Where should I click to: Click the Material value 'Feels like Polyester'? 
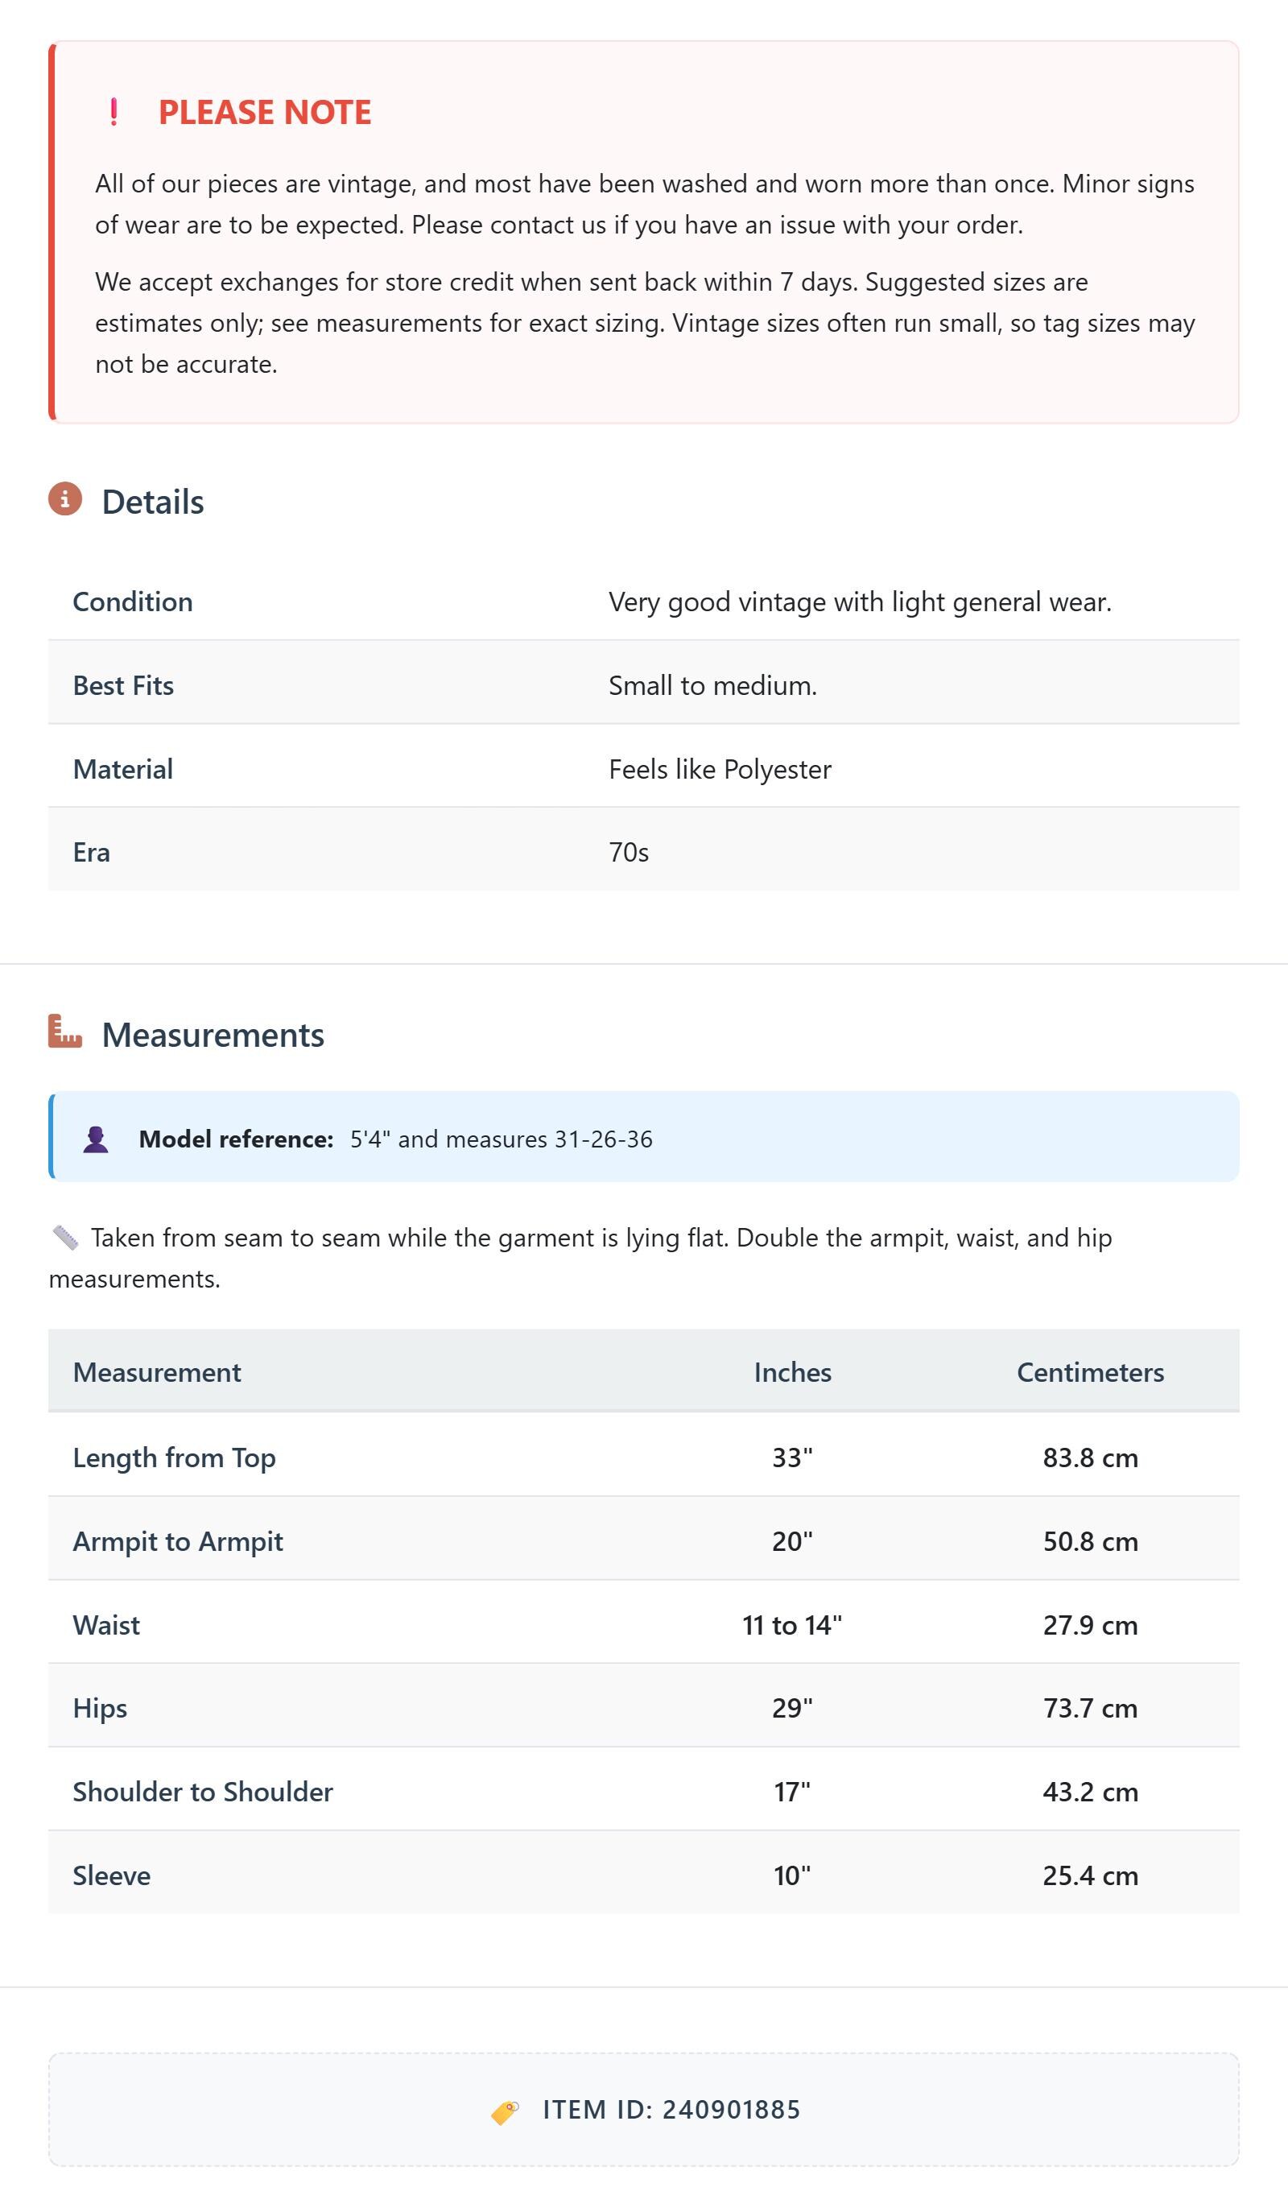click(x=720, y=769)
